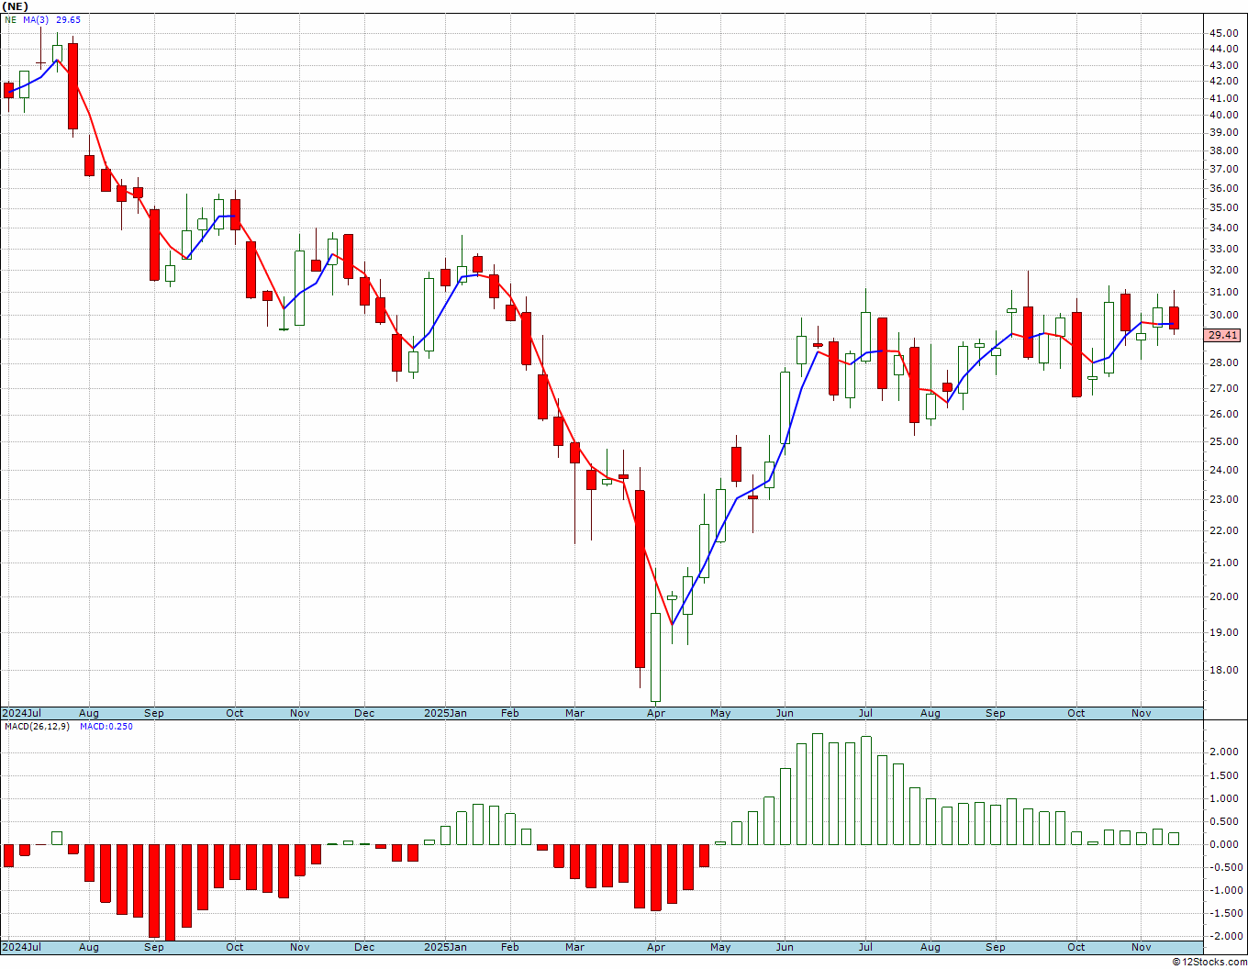This screenshot has height=969, width=1248.
Task: Click the 33.00 price axis label
Action: (x=1223, y=249)
